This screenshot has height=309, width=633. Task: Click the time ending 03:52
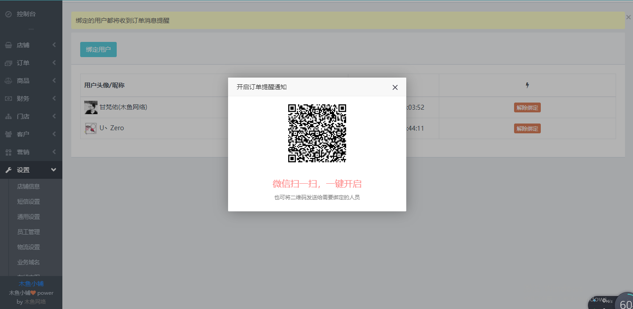coord(415,107)
